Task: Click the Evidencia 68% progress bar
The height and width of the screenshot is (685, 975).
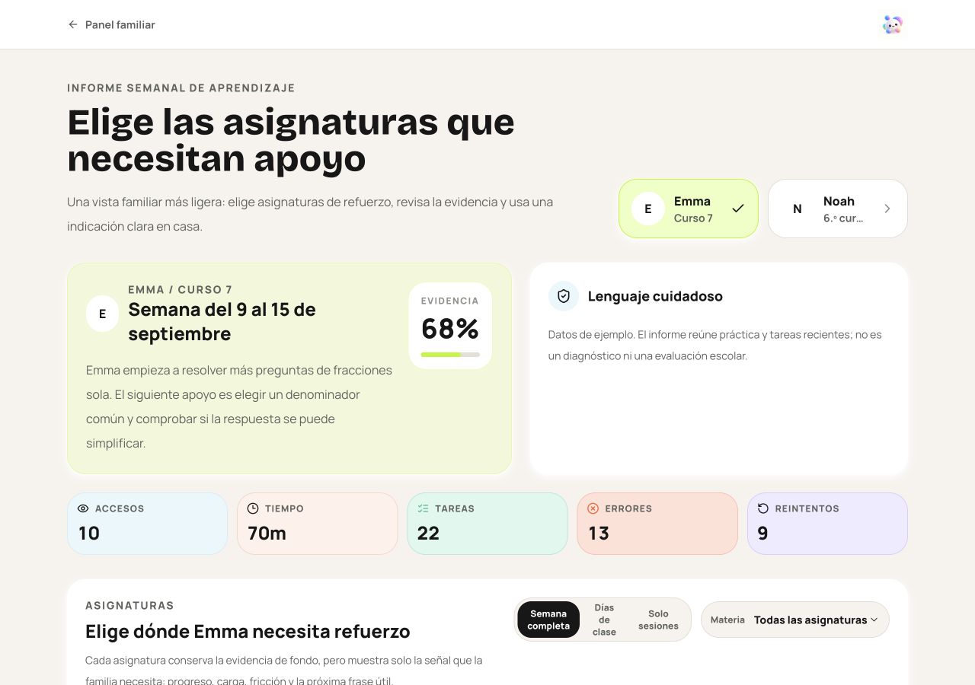Action: pyautogui.click(x=450, y=355)
